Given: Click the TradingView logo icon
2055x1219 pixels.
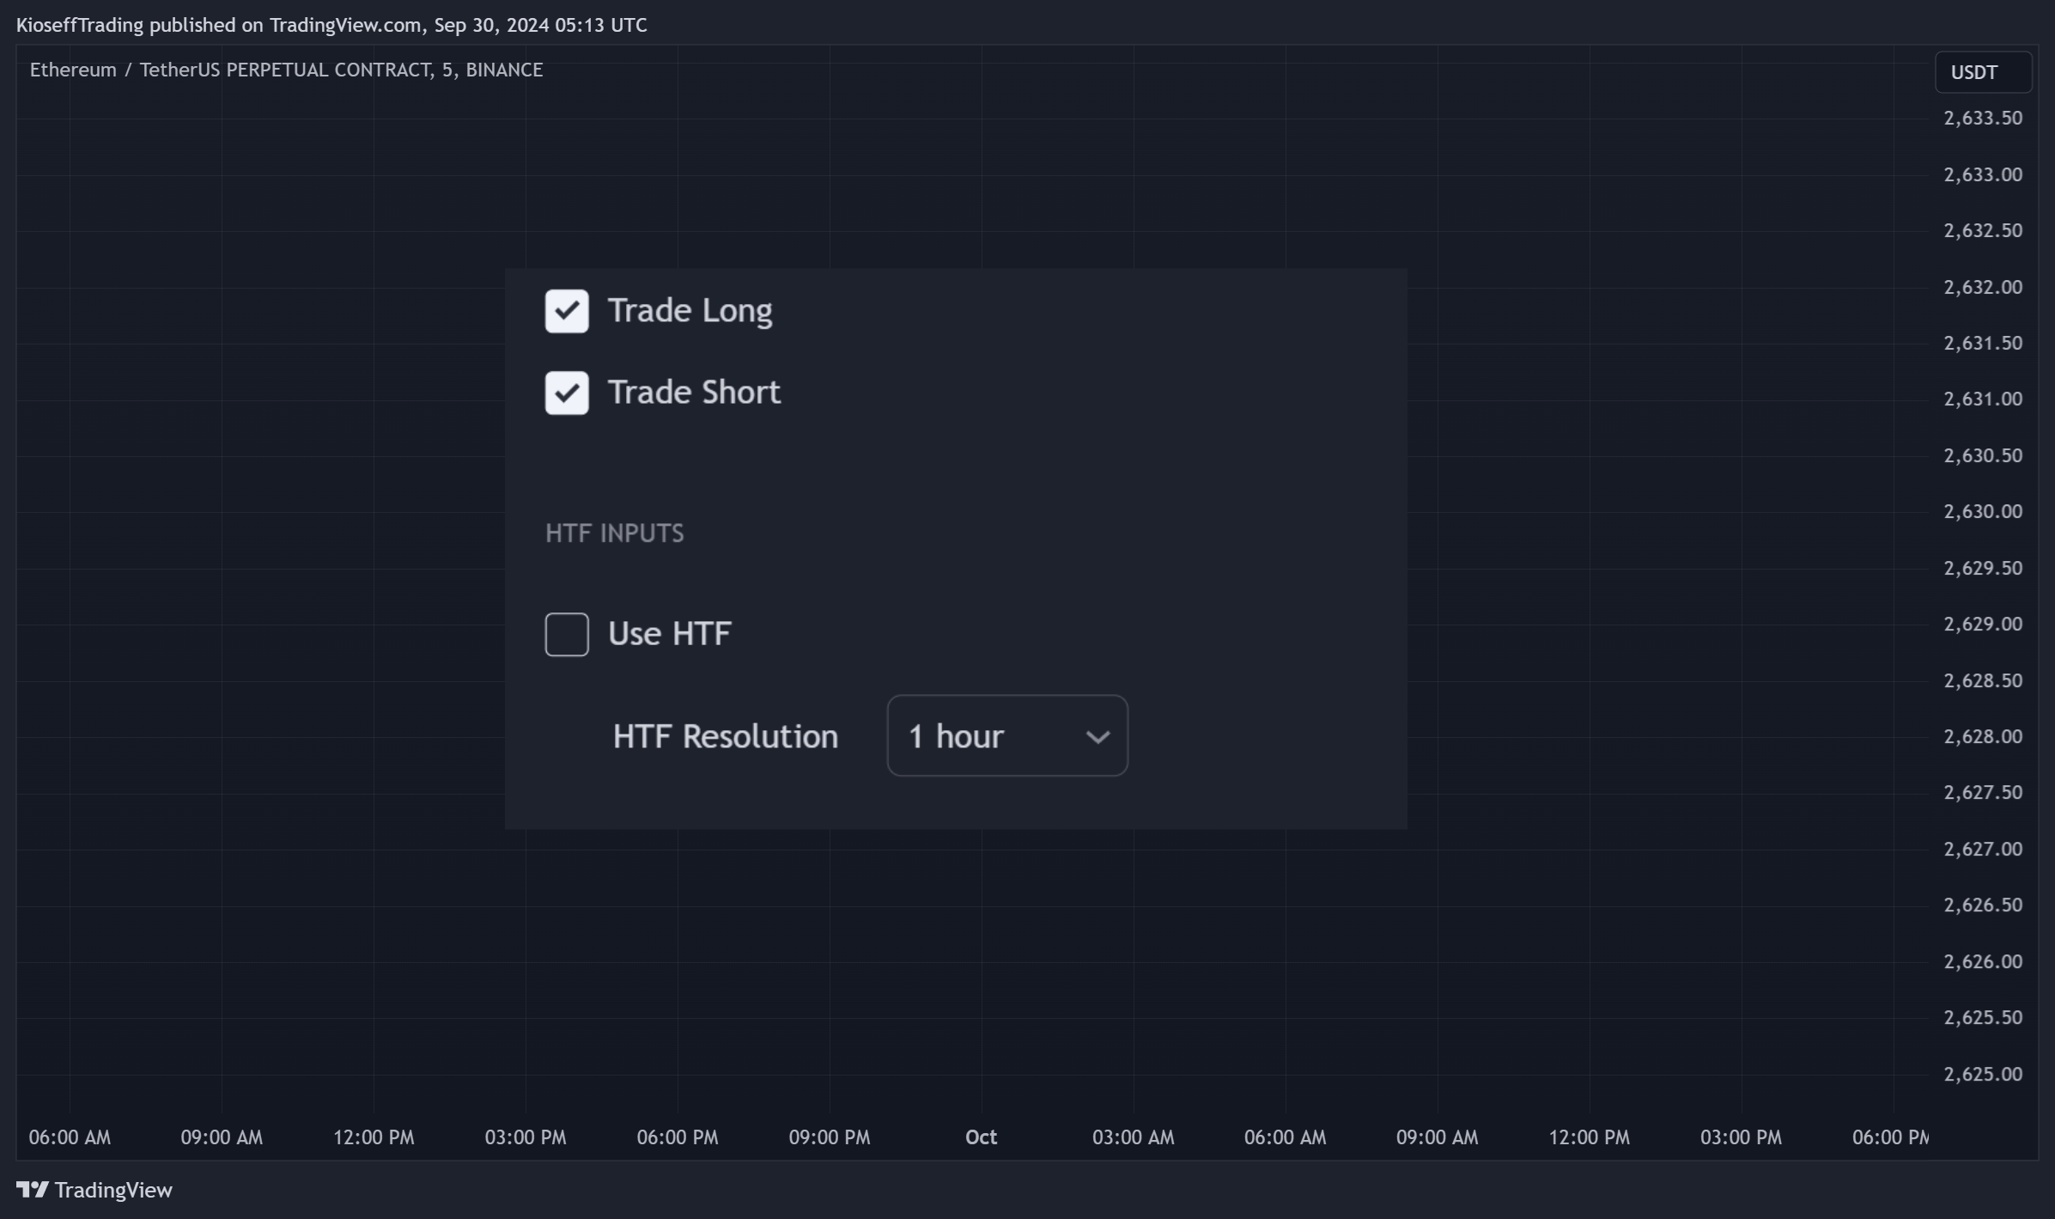Looking at the screenshot, I should pos(33,1190).
